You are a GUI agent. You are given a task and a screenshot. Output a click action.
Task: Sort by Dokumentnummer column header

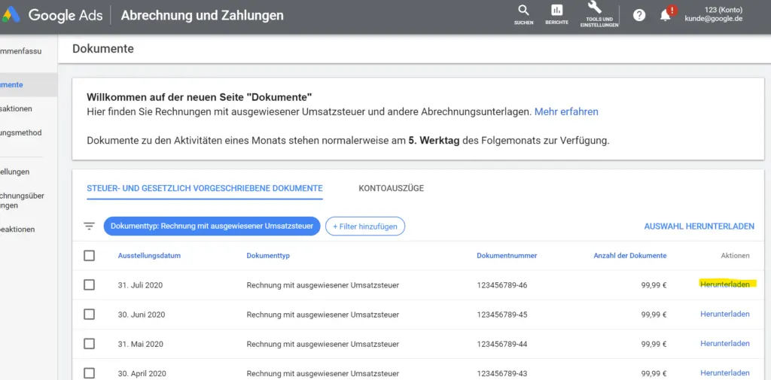tap(507, 256)
